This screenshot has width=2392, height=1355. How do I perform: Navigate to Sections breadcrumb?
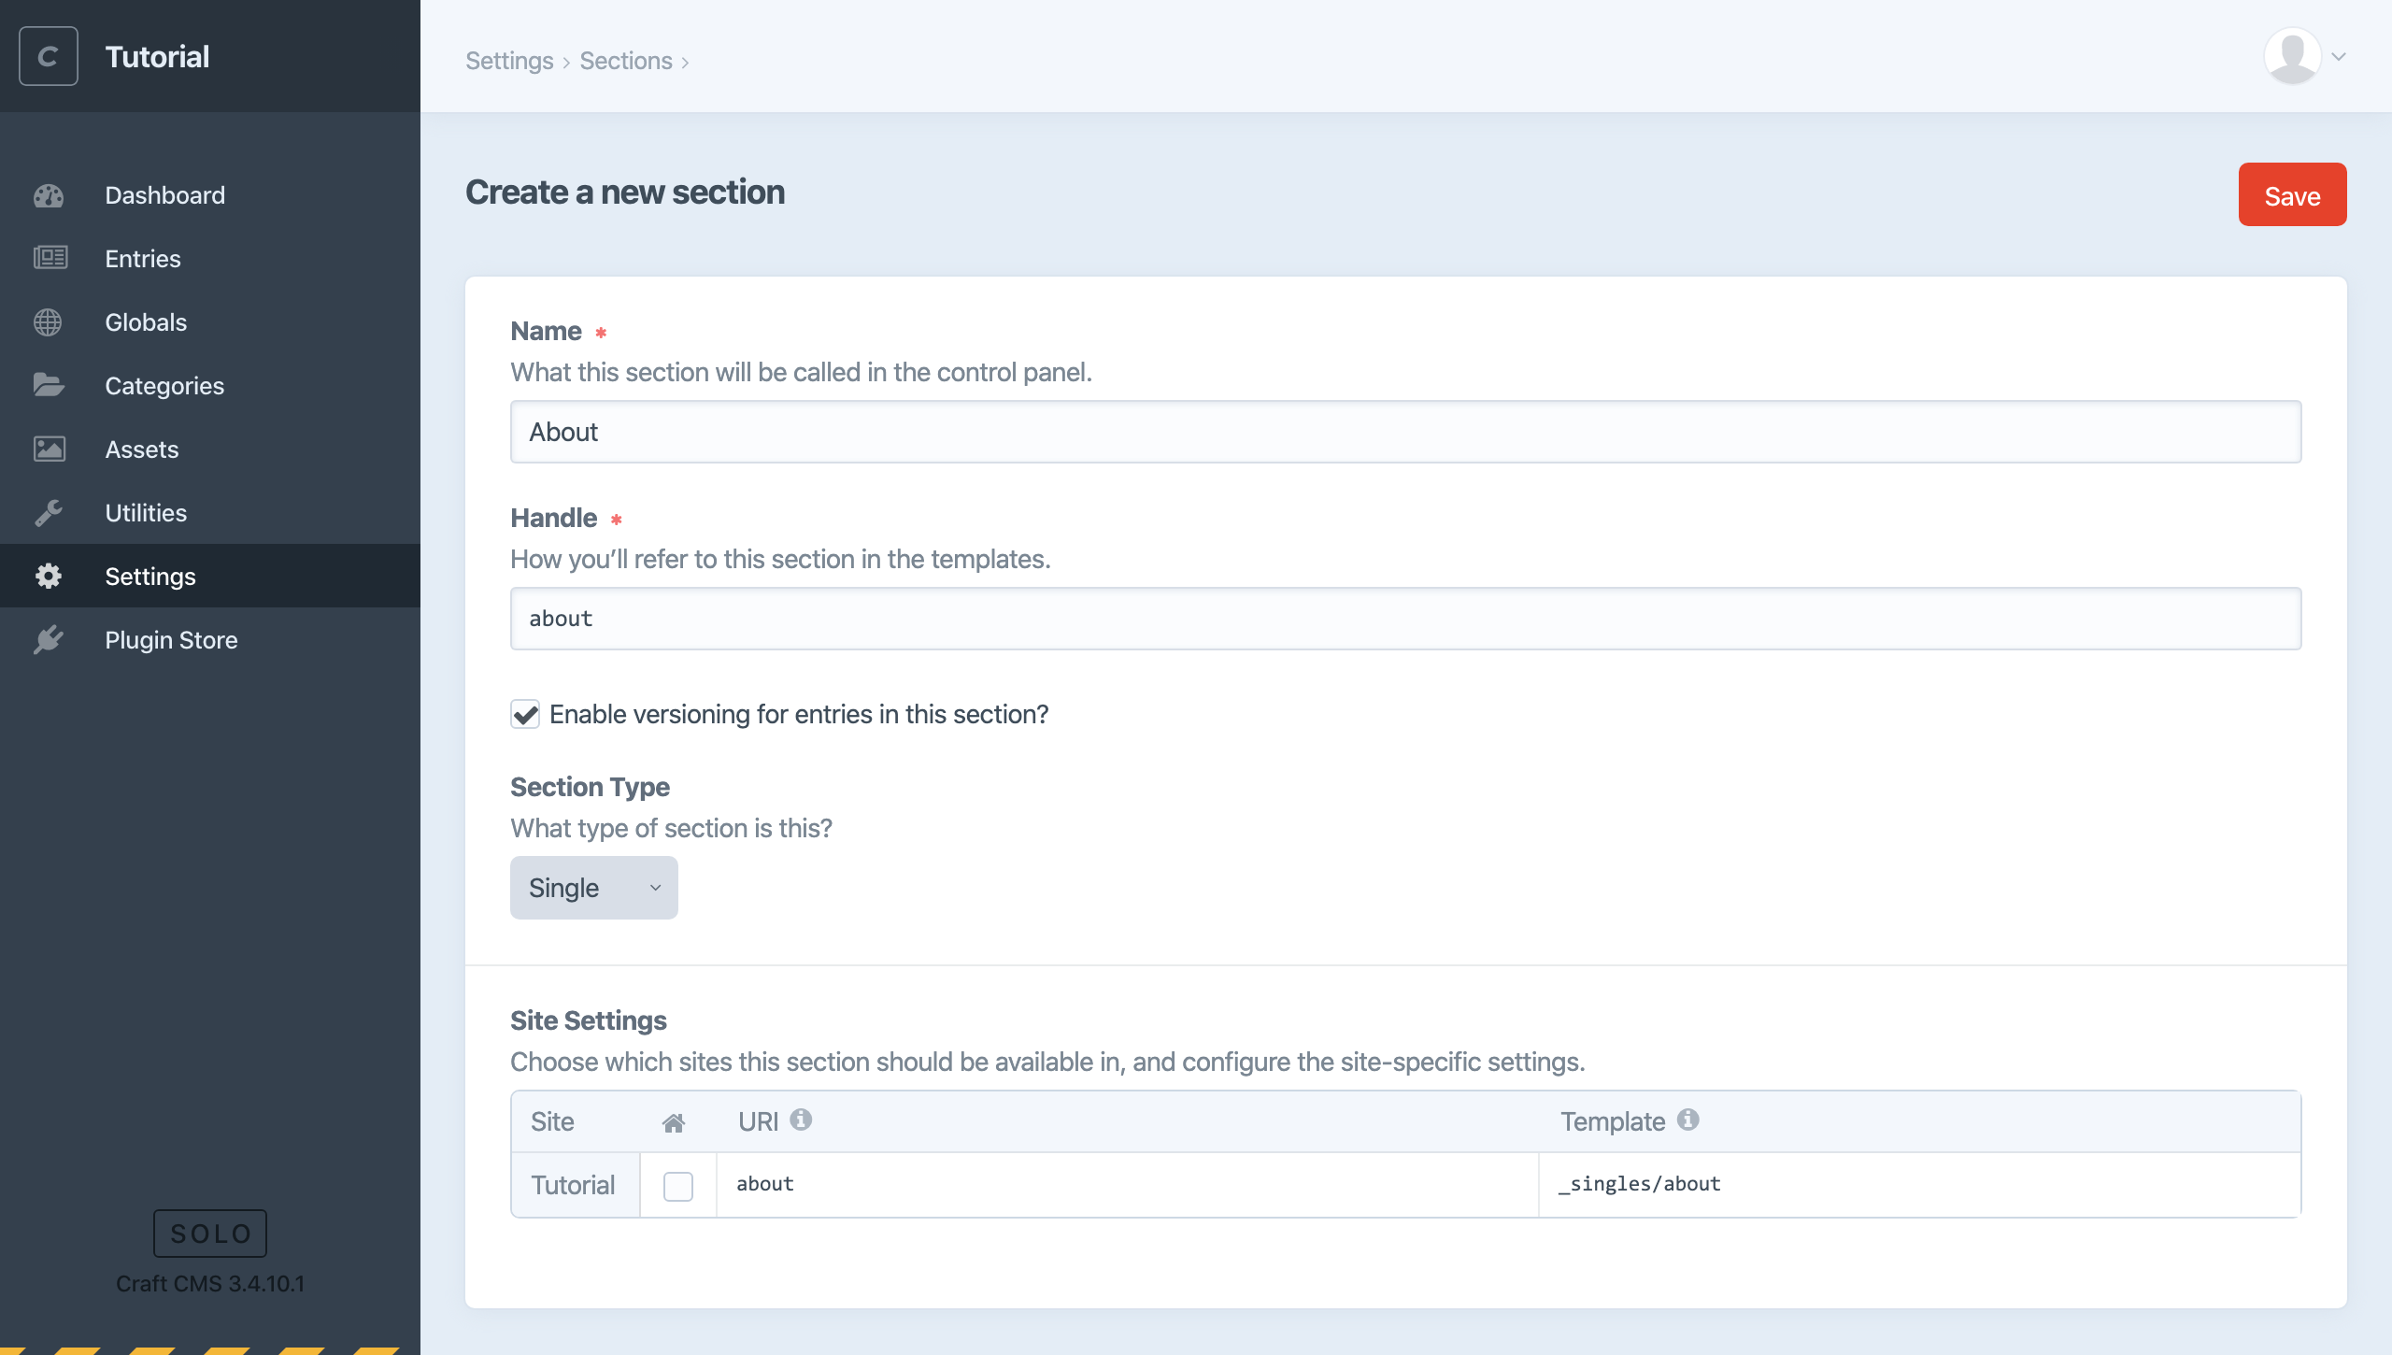(x=626, y=59)
